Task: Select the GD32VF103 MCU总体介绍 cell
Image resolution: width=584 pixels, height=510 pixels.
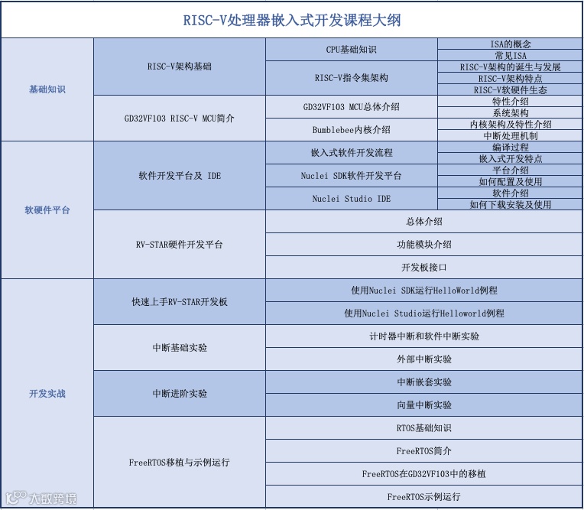Action: (x=351, y=107)
